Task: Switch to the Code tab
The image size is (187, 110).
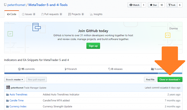Action: [12, 14]
